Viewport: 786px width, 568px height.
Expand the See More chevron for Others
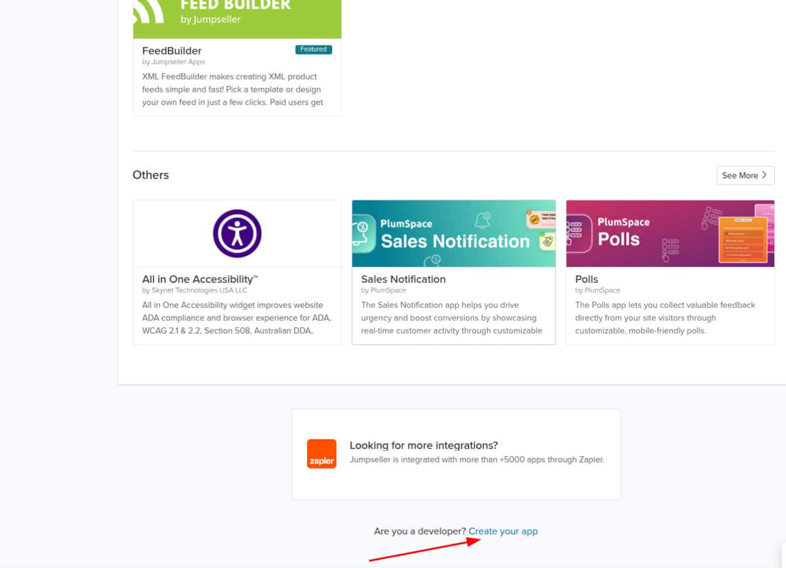(x=765, y=175)
